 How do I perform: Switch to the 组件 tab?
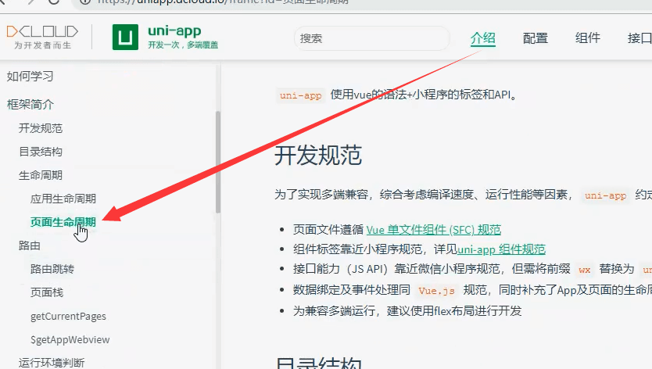[x=588, y=38]
